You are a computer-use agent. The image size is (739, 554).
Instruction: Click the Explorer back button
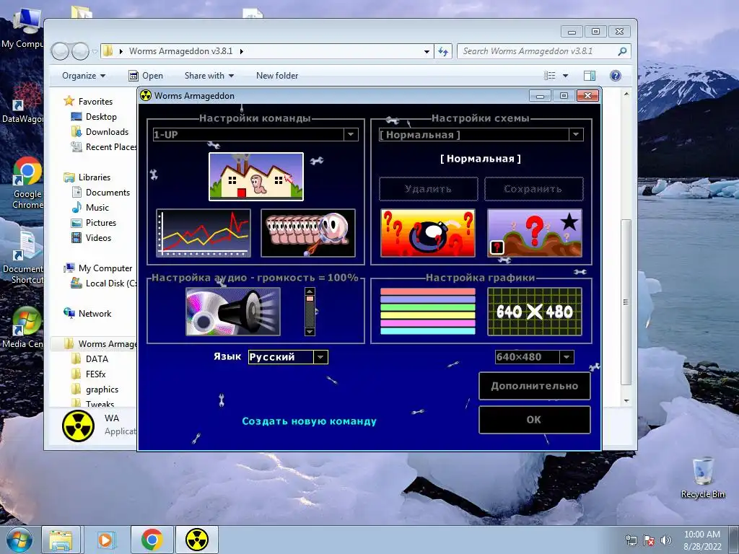[60, 51]
